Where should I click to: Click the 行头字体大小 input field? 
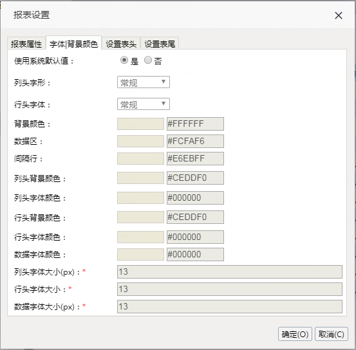pyautogui.click(x=230, y=289)
